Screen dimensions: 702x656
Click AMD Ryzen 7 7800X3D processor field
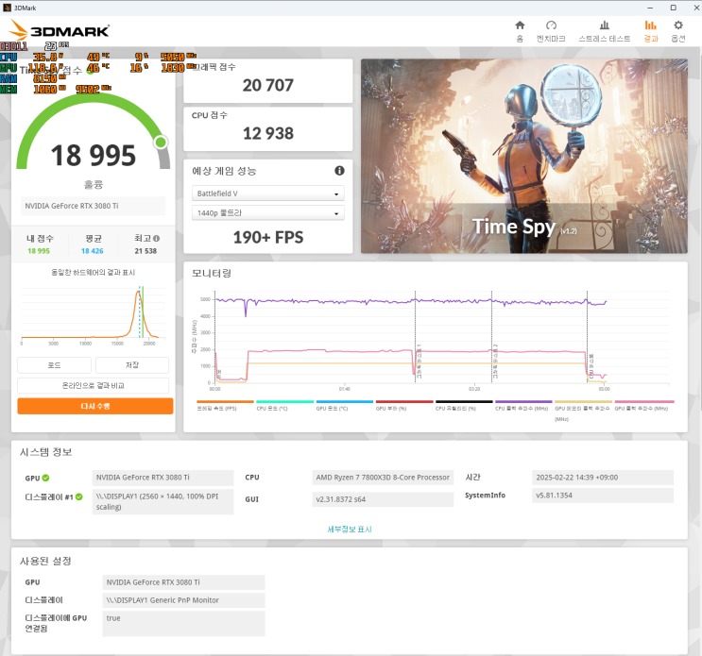click(383, 478)
